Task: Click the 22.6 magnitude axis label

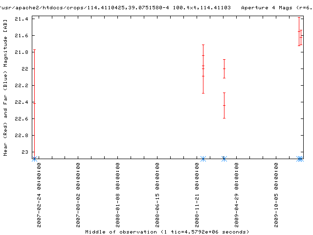Action: point(22,118)
